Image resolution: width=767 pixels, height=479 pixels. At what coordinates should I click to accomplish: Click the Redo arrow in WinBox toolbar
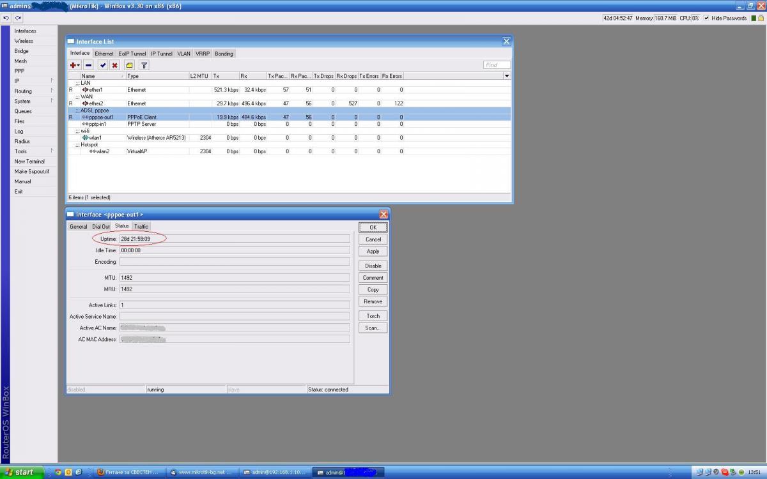pos(18,18)
